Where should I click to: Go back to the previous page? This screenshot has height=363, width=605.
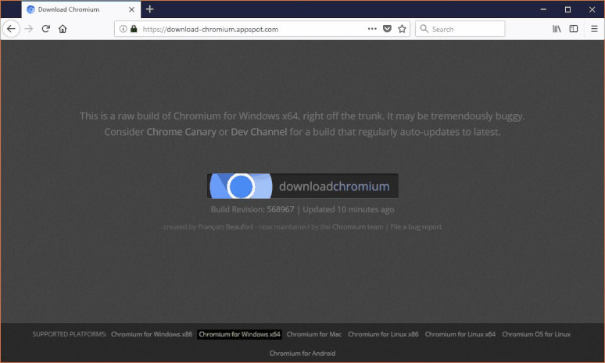pos(11,29)
